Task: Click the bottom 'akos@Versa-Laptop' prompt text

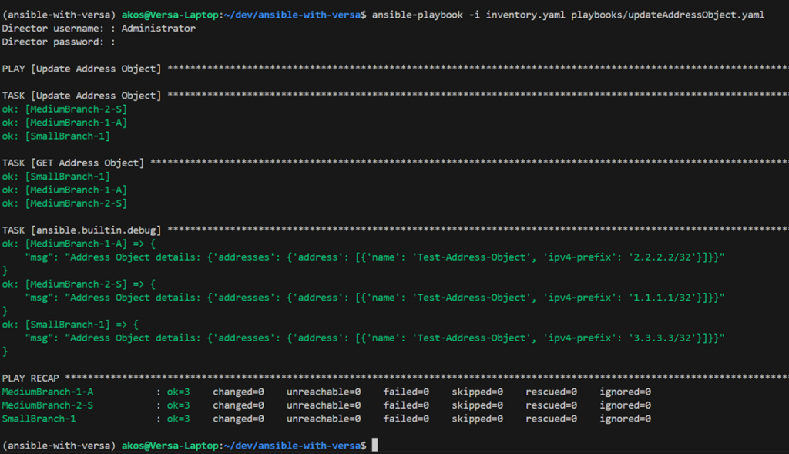Action: click(170, 446)
